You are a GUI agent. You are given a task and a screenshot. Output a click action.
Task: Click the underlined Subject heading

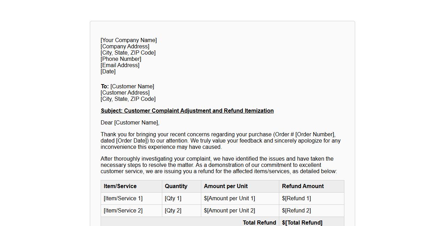point(187,111)
